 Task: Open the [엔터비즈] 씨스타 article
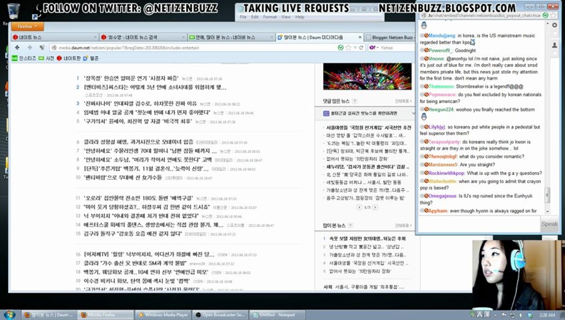[x=155, y=88]
